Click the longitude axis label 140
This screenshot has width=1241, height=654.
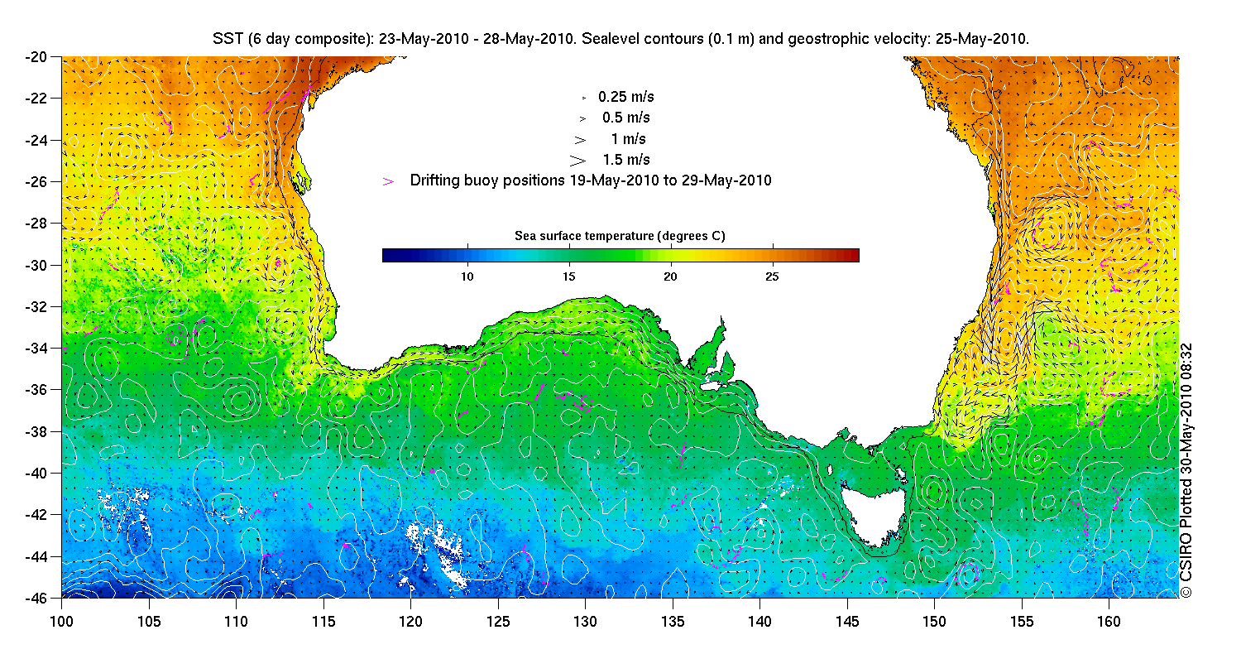pyautogui.click(x=759, y=620)
